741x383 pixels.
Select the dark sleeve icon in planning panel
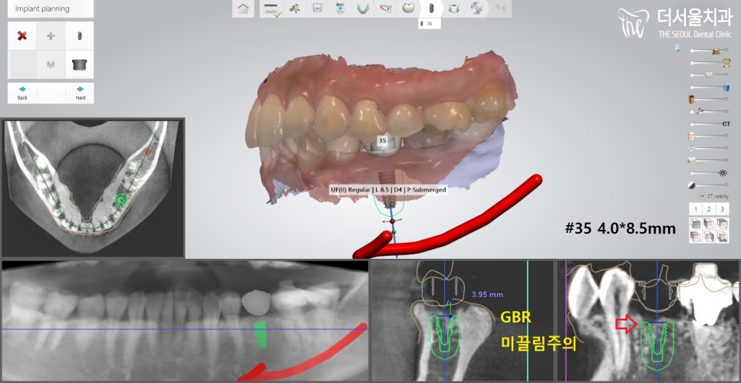click(79, 65)
